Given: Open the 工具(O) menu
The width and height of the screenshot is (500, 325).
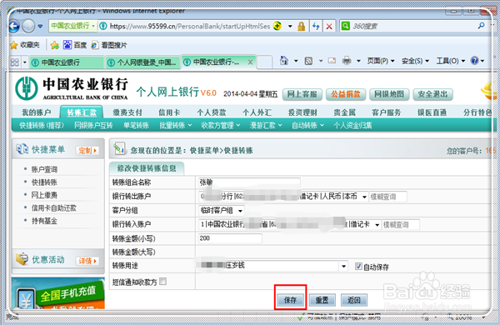Looking at the screenshot, I should (x=450, y=61).
